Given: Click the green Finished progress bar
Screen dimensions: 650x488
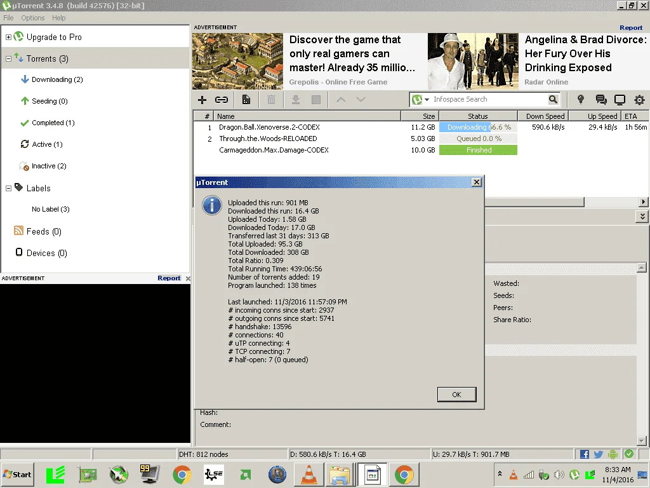Looking at the screenshot, I should (478, 150).
